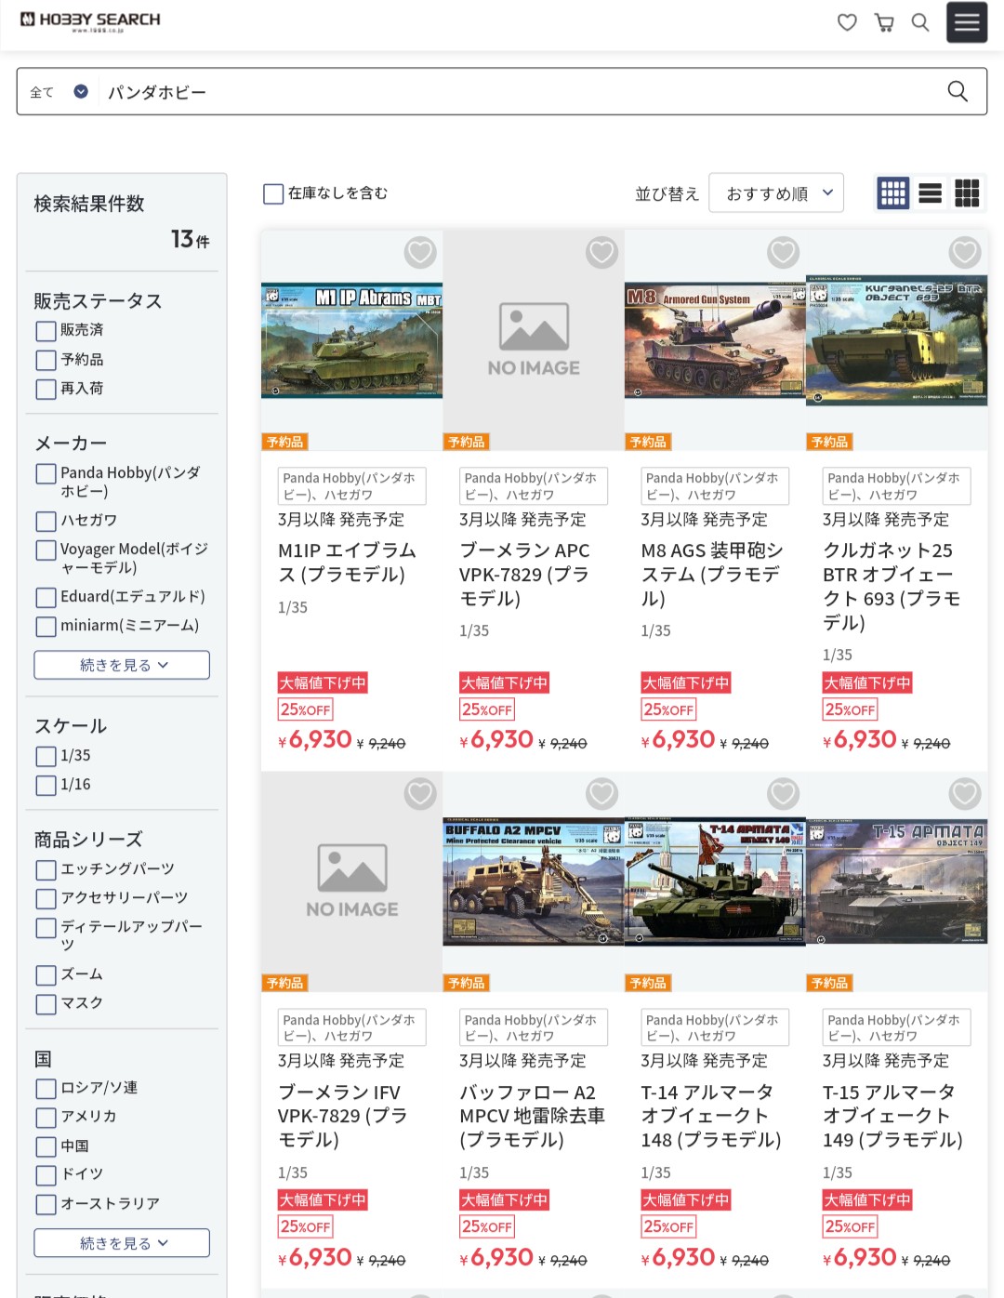Enable 在庫なしを含む checkbox
1004x1298 pixels.
pyautogui.click(x=273, y=193)
